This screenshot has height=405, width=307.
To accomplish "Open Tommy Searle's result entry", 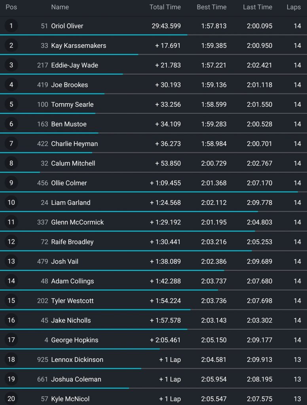I will tap(153, 104).
